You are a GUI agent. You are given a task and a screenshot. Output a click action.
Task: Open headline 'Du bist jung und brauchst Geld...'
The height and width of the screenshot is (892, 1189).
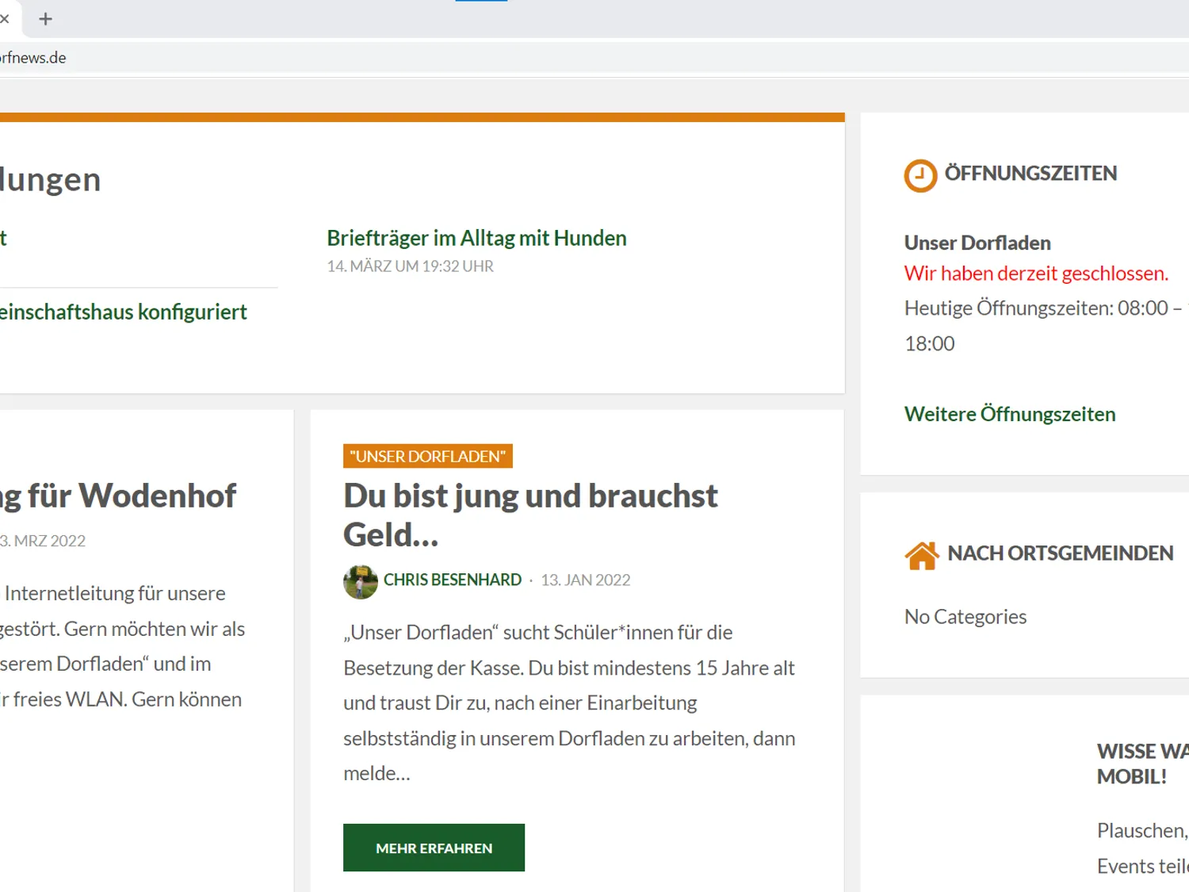coord(530,515)
